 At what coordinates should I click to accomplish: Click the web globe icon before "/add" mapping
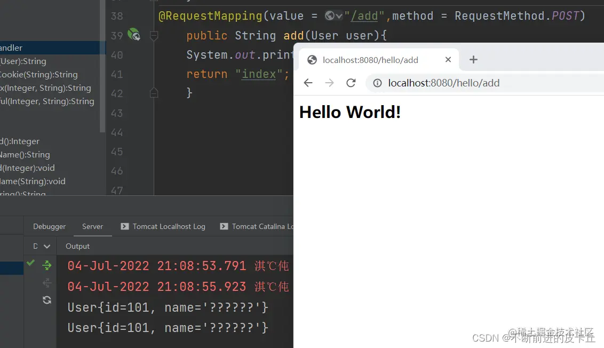click(x=329, y=16)
